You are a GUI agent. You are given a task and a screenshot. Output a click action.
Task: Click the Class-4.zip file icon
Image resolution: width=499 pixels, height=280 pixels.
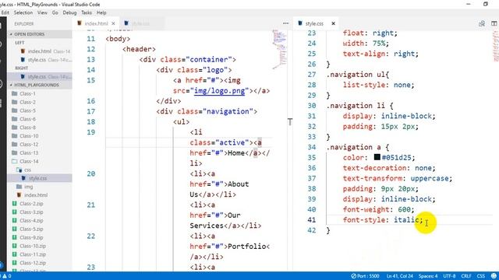pos(14,220)
